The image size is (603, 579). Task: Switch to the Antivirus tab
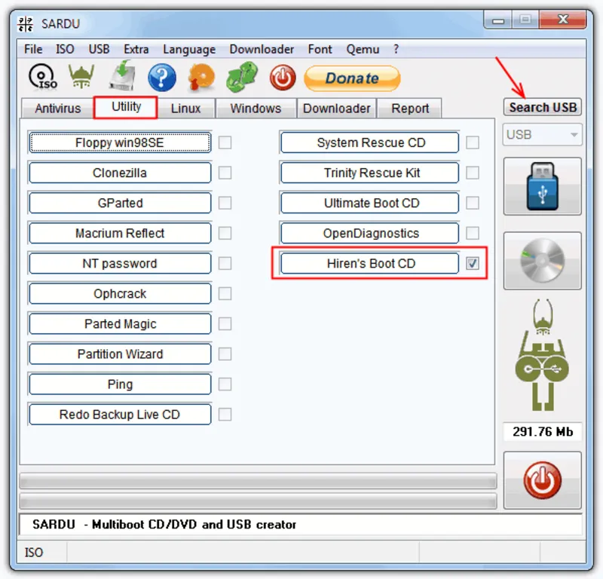[58, 109]
